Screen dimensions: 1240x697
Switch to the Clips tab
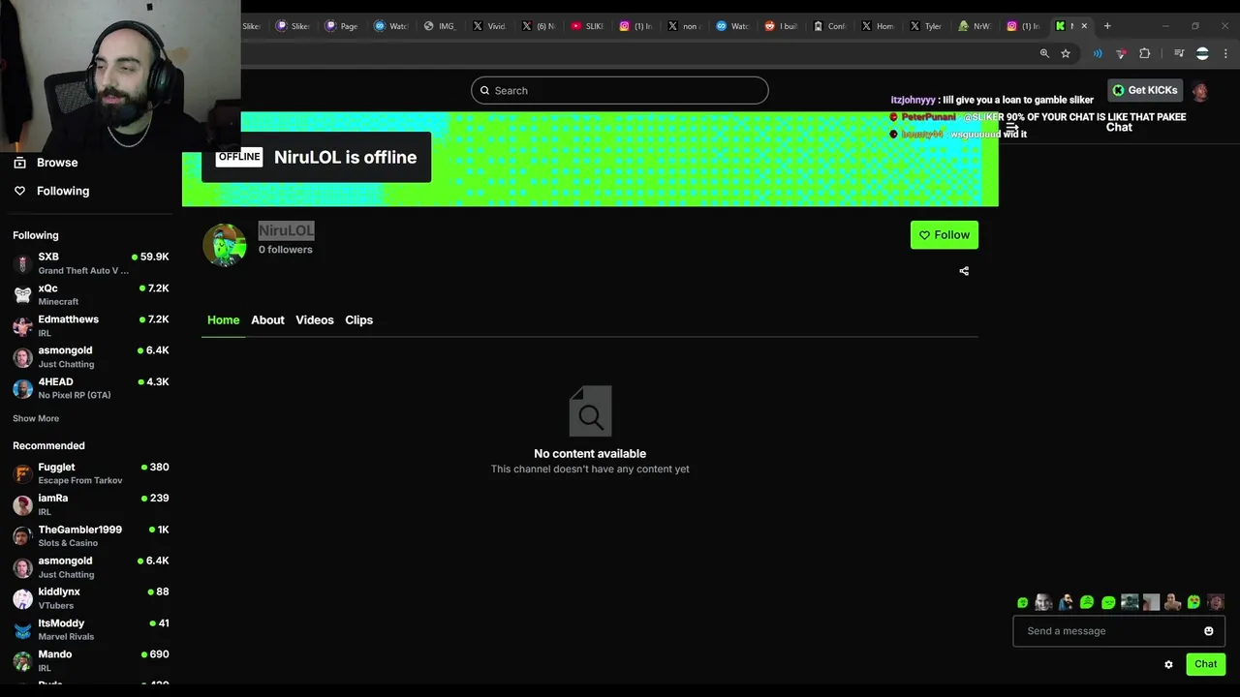[x=358, y=319]
